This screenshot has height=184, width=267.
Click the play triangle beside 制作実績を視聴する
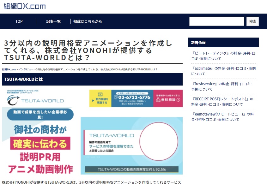click(x=93, y=101)
